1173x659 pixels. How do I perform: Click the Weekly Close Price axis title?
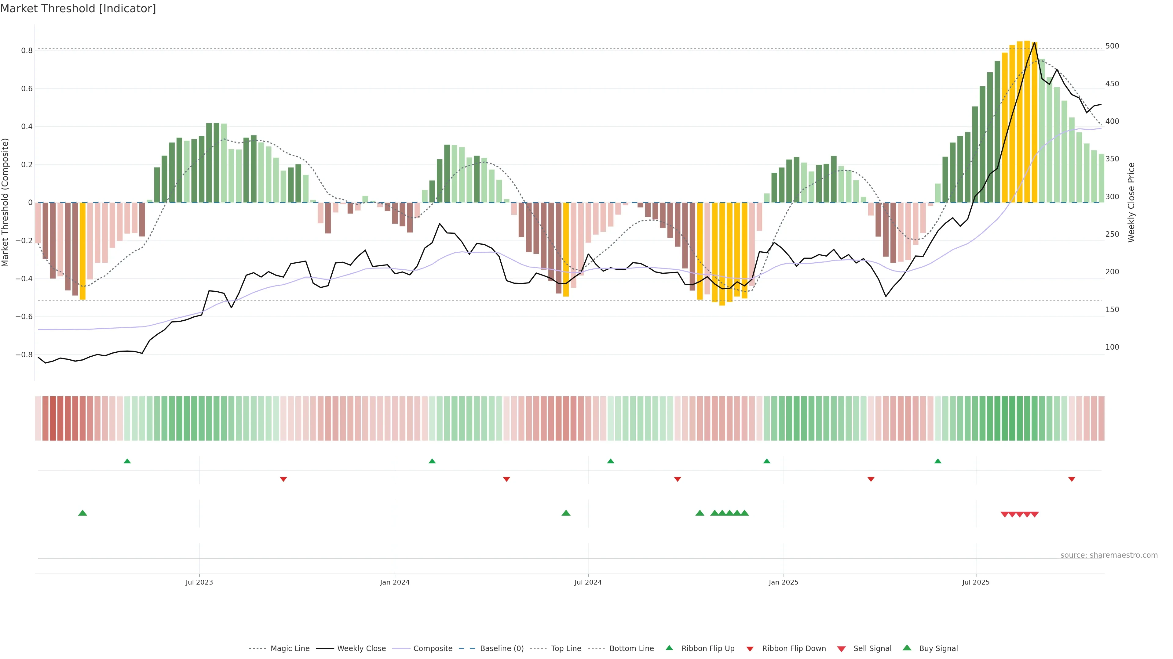pyautogui.click(x=1131, y=202)
